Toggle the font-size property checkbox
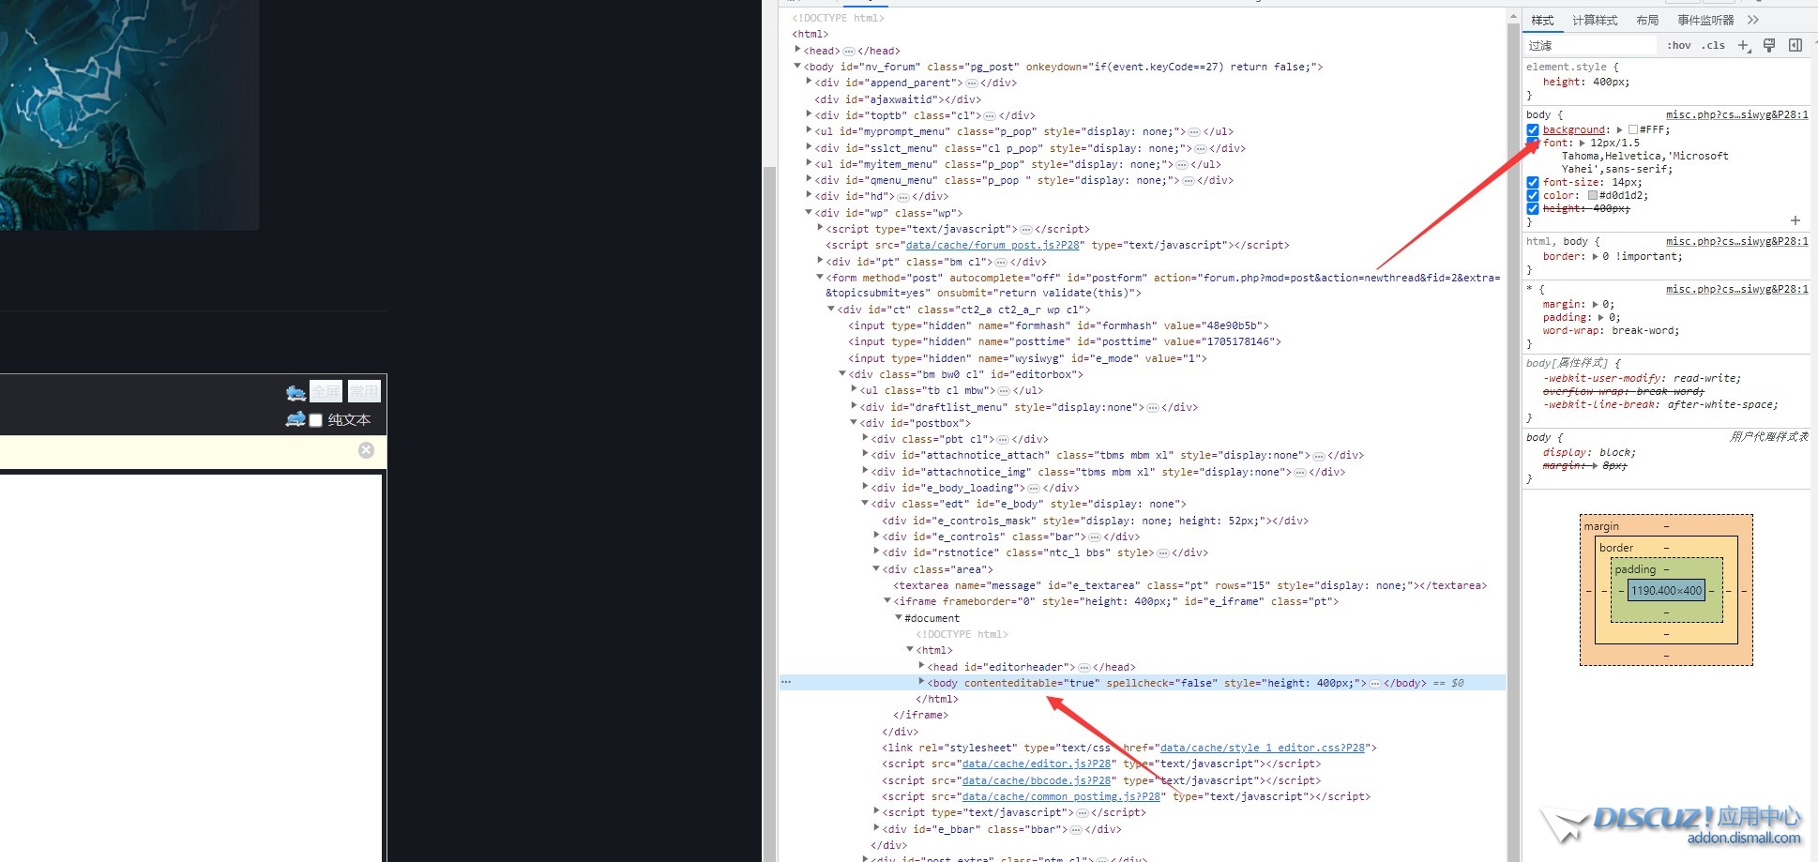Screen dimensions: 1818x862 coord(1533,183)
